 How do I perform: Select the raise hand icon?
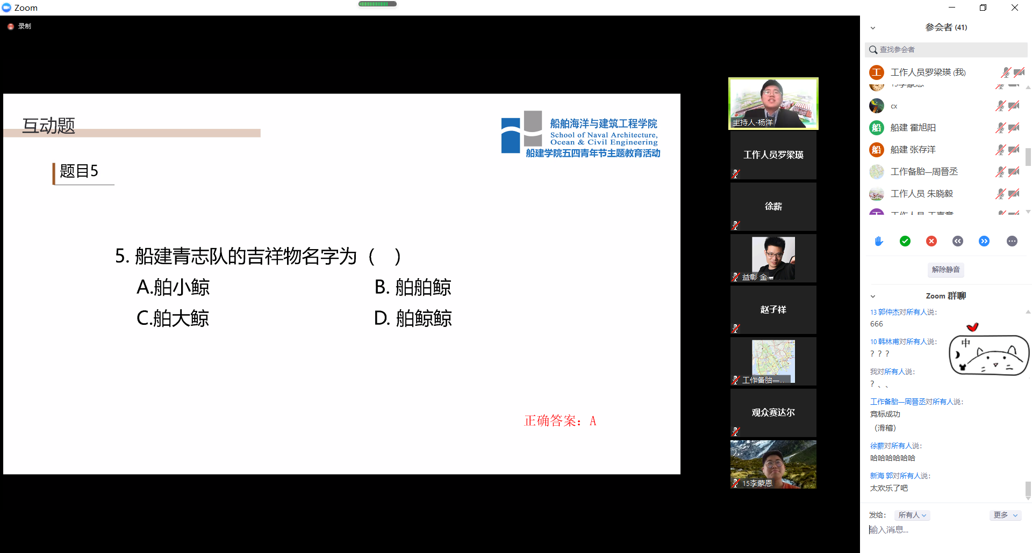click(878, 241)
